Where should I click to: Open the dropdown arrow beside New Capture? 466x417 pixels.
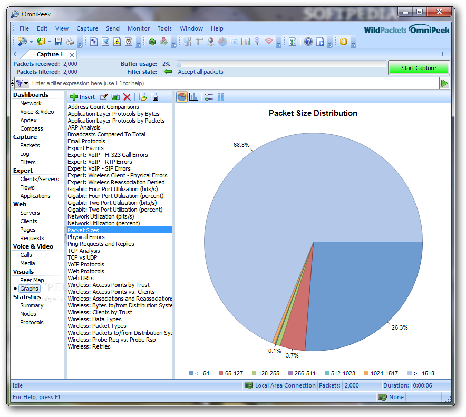point(31,42)
